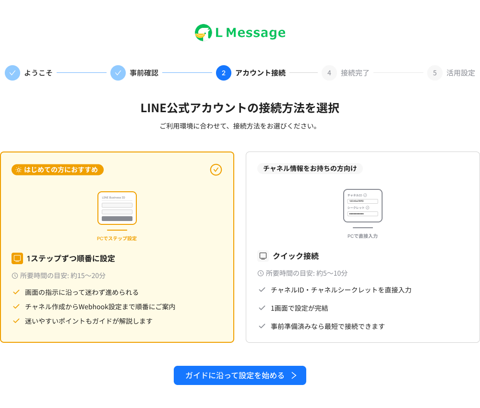The width and height of the screenshot is (480, 408).
Task: Click the ようこそ step checkmark circle
Action: click(12, 73)
